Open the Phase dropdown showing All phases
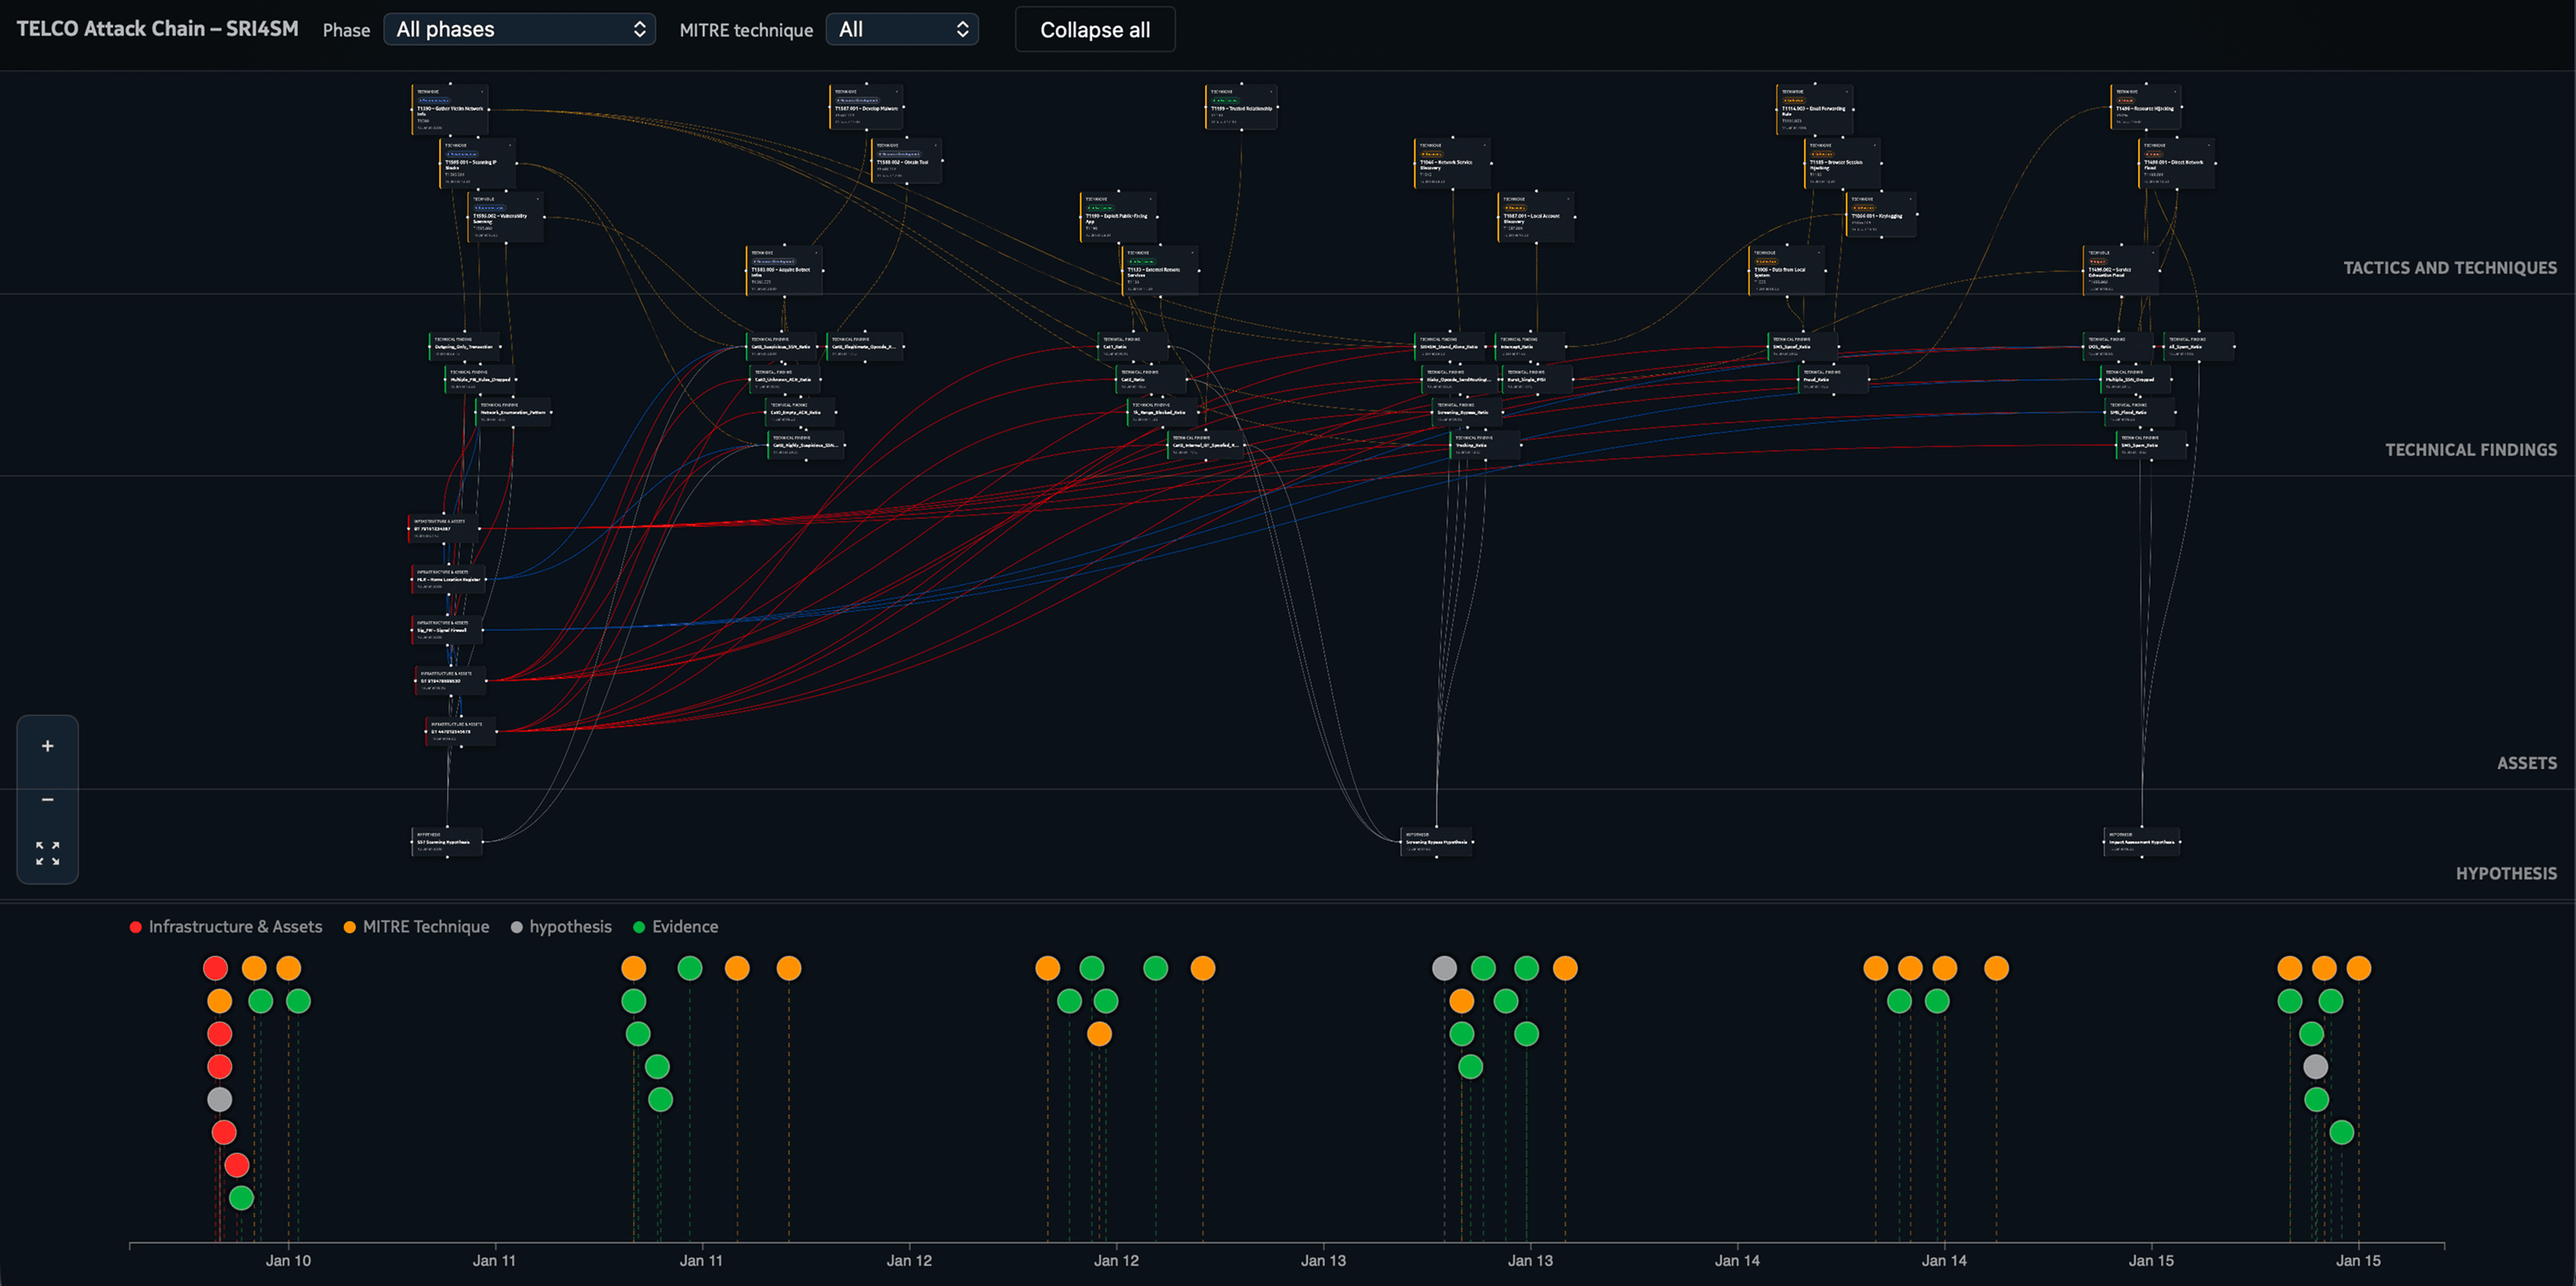Image resolution: width=2576 pixels, height=1286 pixels. (x=519, y=29)
